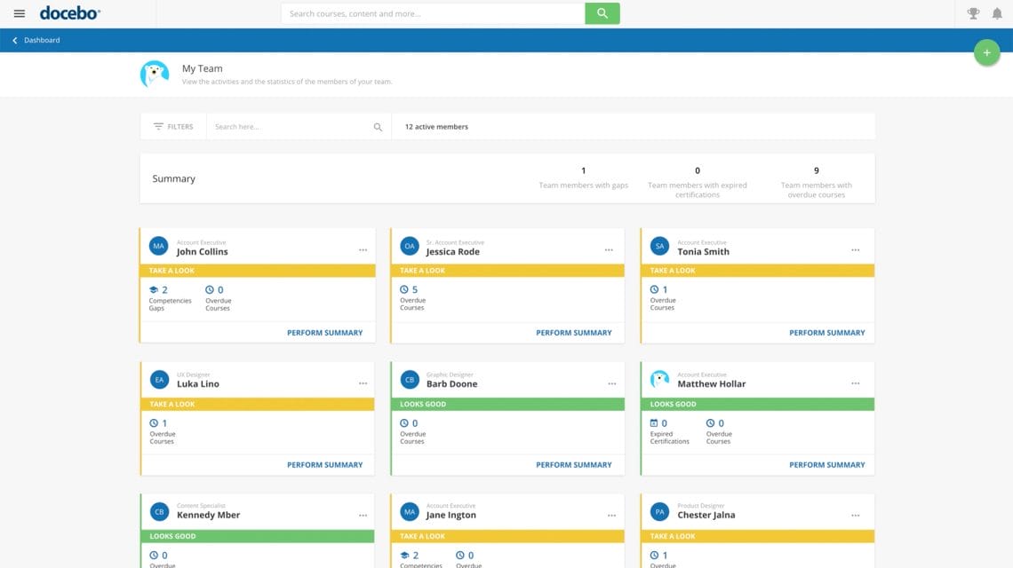Click John Collins's MA avatar
Image resolution: width=1013 pixels, height=568 pixels.
(x=159, y=246)
